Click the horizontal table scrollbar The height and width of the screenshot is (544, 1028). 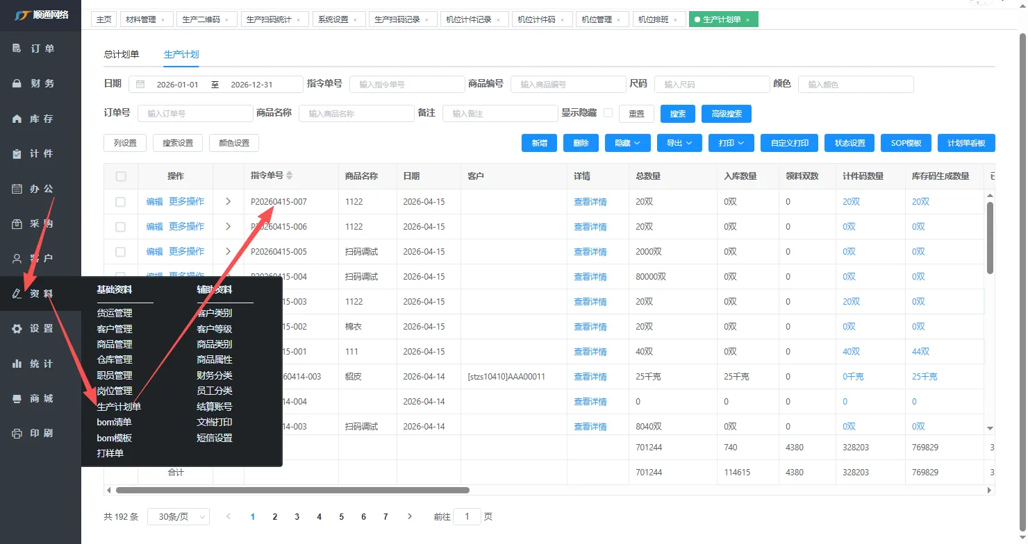[x=292, y=490]
